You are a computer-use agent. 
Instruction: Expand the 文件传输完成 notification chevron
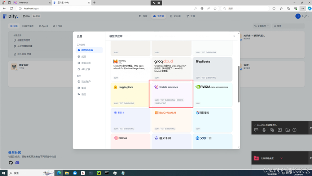point(281,158)
